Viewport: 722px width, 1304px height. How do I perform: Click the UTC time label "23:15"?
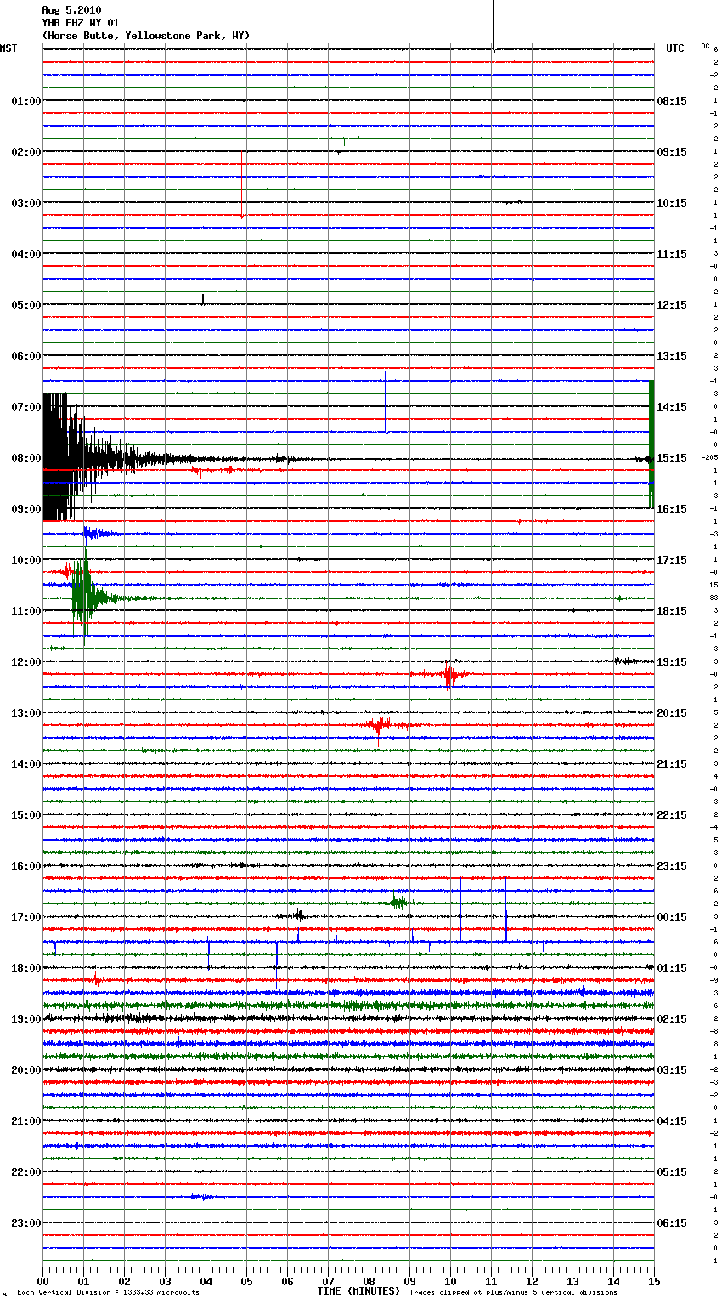(x=672, y=866)
